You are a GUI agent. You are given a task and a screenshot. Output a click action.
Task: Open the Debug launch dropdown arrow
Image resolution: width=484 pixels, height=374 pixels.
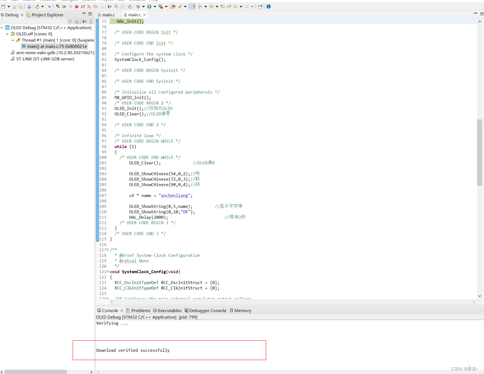(x=143, y=6)
